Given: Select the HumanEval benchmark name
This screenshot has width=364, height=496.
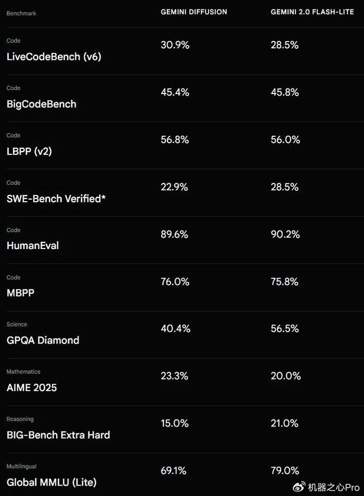Looking at the screenshot, I should click(x=33, y=245).
